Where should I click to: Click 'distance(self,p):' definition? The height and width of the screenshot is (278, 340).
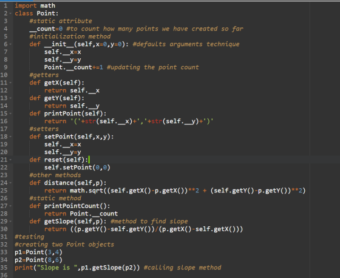point(75,183)
